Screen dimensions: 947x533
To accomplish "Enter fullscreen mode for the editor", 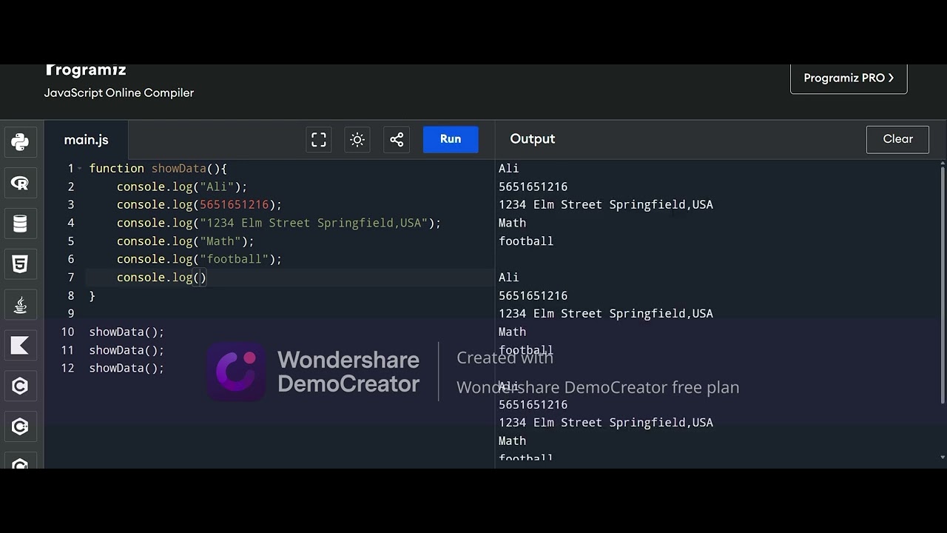I will (319, 139).
